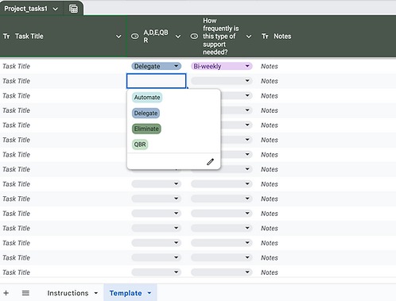Choose QBR from the dropdown list
The width and height of the screenshot is (396, 301).
(x=140, y=145)
